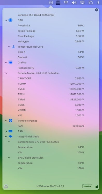Viewport: 102px width, 194px height.
Task: Select the CPU section label
Action: click(x=20, y=20)
